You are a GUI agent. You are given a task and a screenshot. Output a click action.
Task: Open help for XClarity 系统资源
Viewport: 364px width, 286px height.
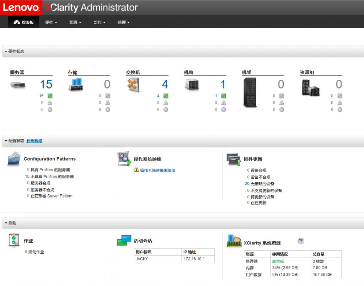[x=301, y=241]
